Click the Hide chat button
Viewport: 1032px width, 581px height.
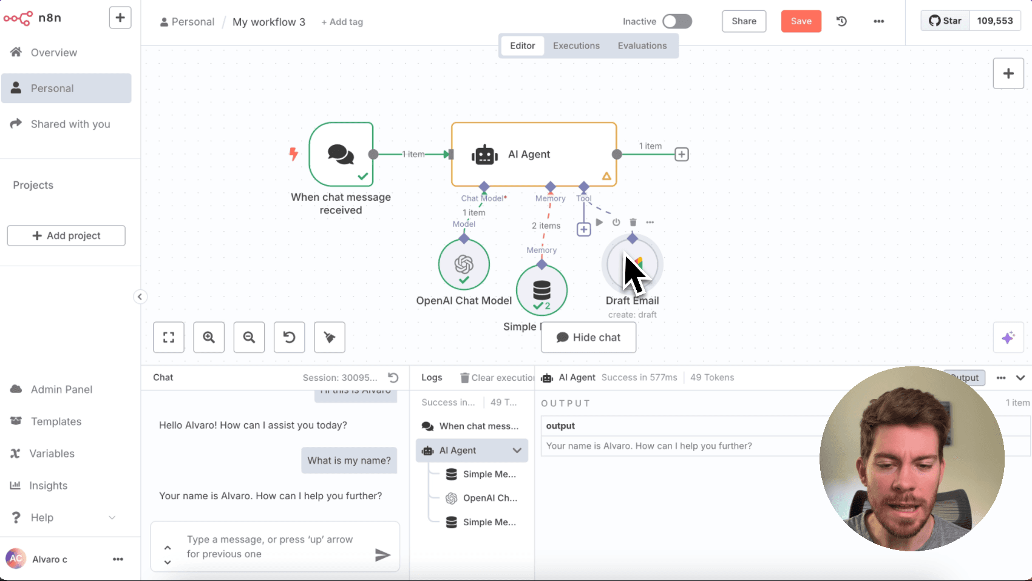[x=588, y=337]
